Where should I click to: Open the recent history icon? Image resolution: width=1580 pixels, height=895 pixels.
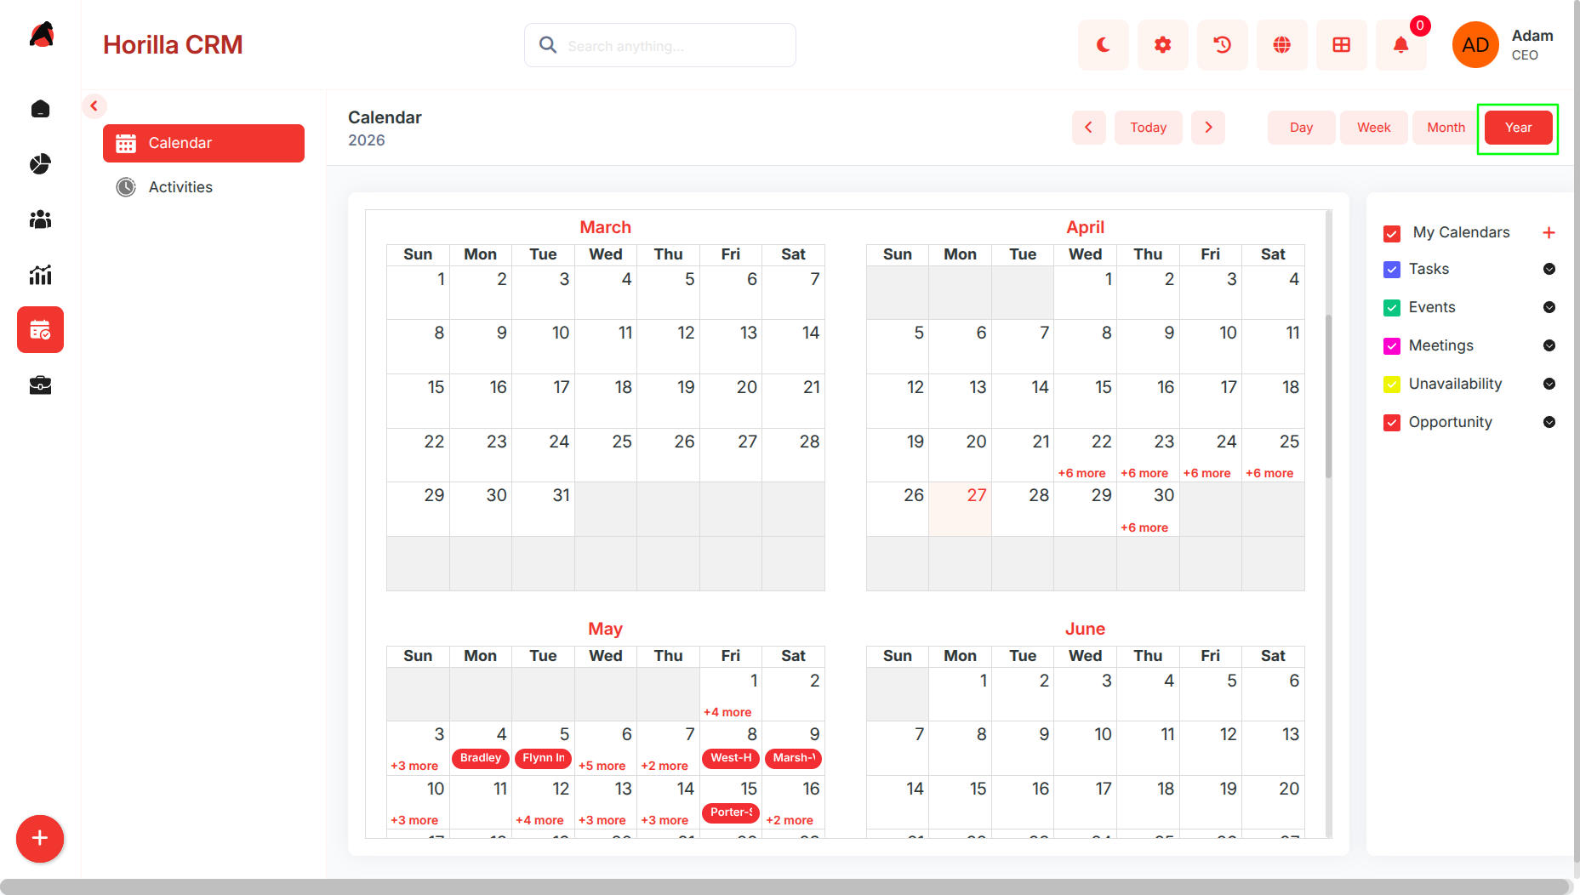pyautogui.click(x=1222, y=45)
